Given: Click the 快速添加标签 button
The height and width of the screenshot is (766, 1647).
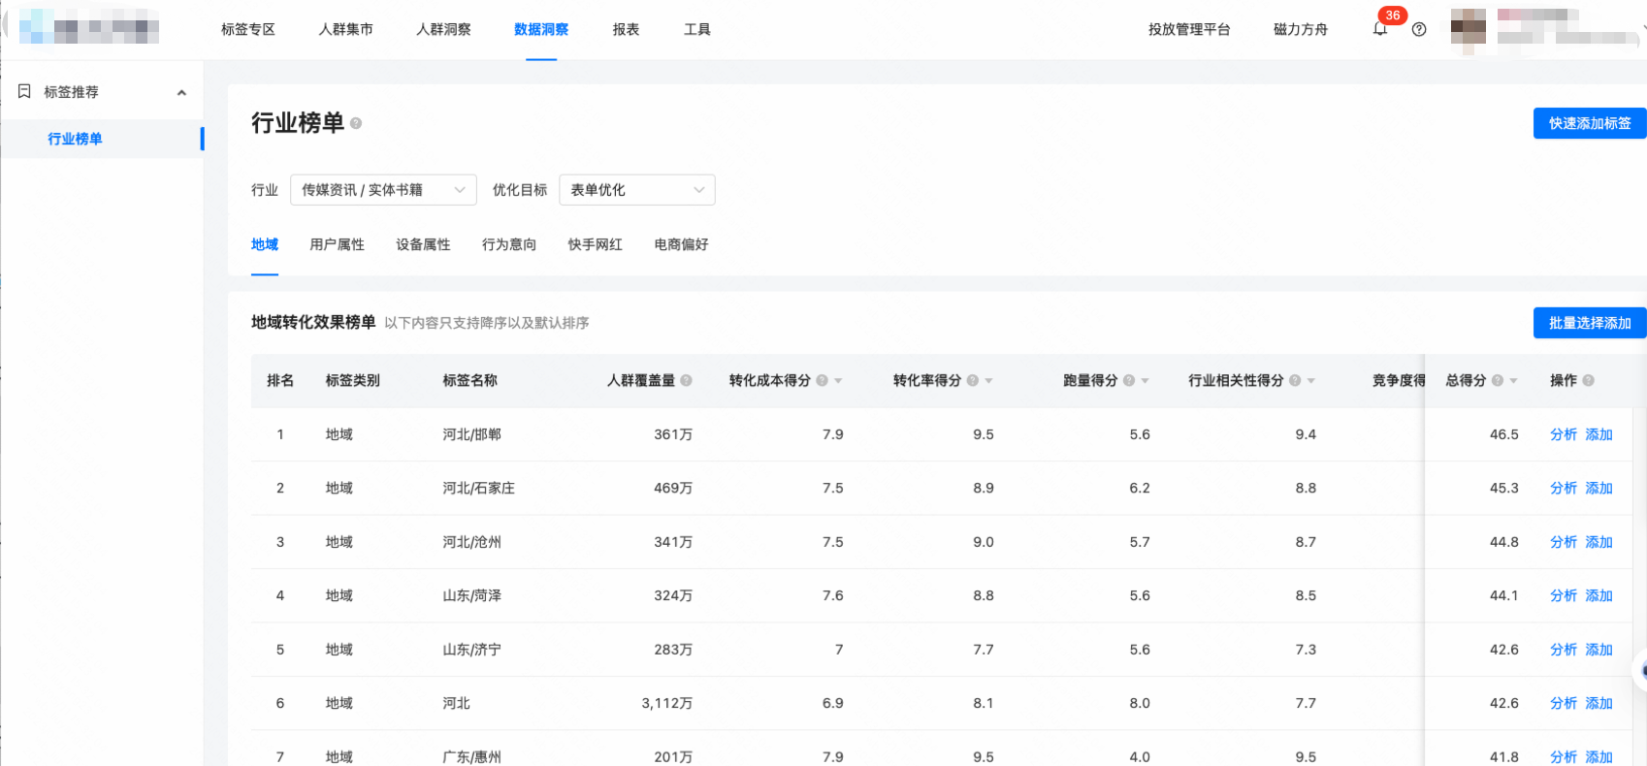Looking at the screenshot, I should 1589,123.
